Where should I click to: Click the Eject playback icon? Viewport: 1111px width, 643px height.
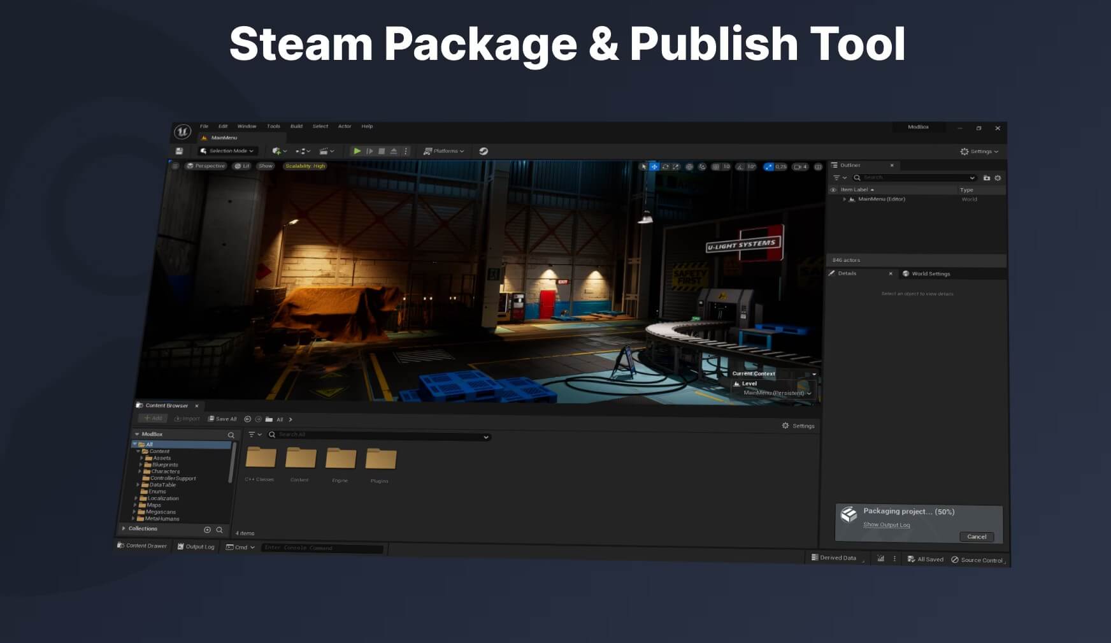394,151
